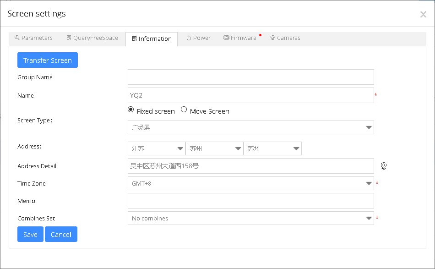Expand the Time Zone GMT+8 dropdown
435x269 pixels.
tap(251, 183)
